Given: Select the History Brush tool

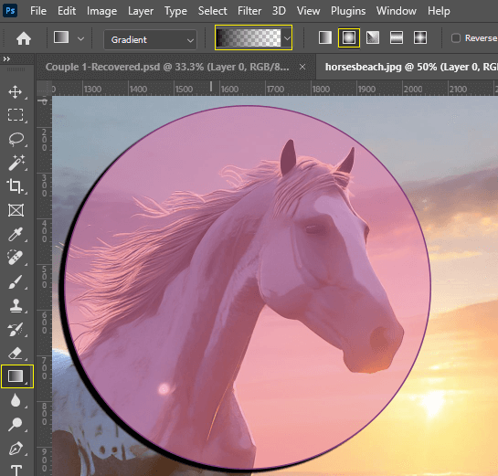Looking at the screenshot, I should tap(16, 330).
